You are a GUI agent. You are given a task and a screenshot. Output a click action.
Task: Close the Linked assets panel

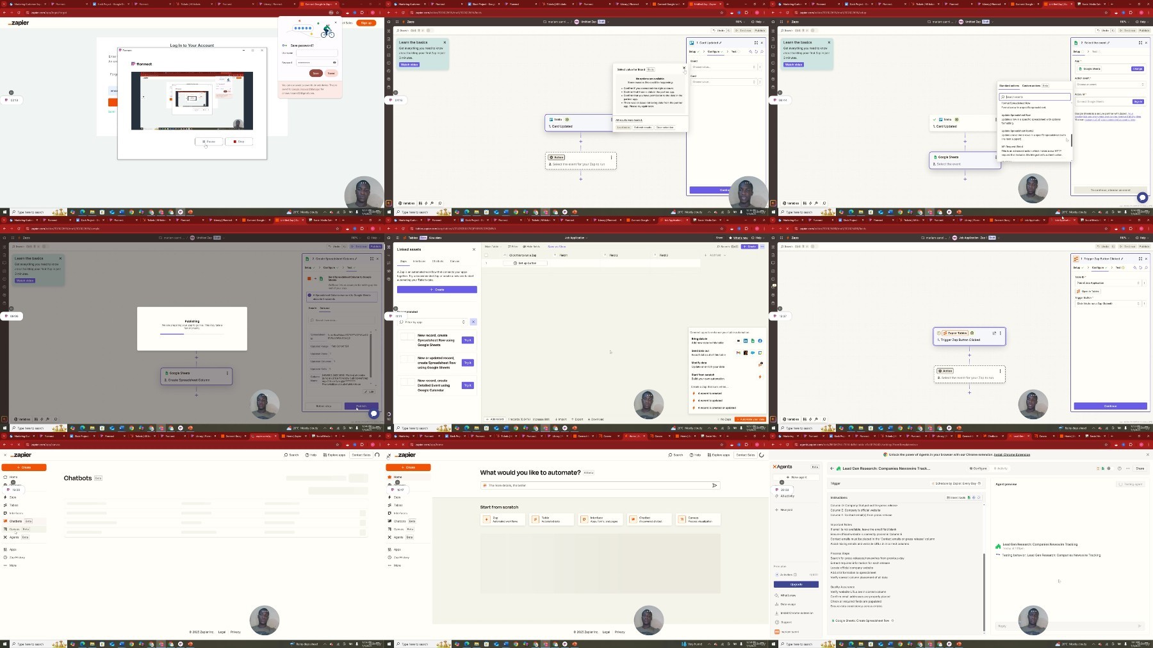tap(474, 249)
